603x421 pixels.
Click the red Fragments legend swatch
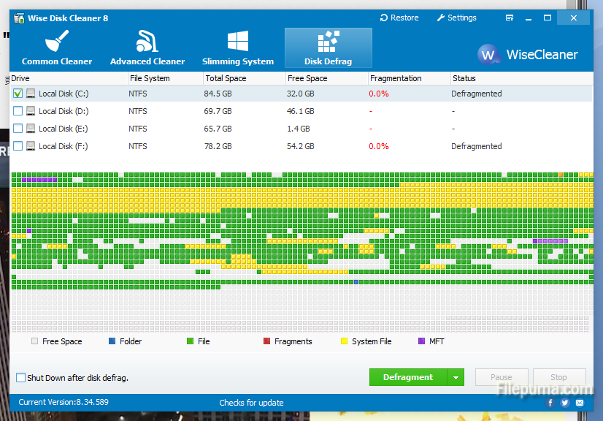[x=266, y=341]
